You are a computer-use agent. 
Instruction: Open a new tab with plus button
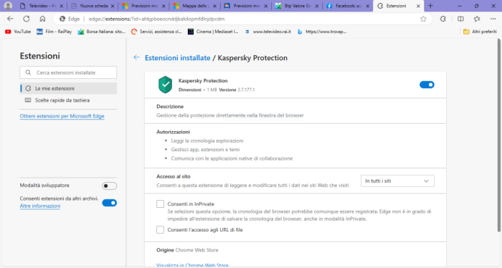[430, 6]
